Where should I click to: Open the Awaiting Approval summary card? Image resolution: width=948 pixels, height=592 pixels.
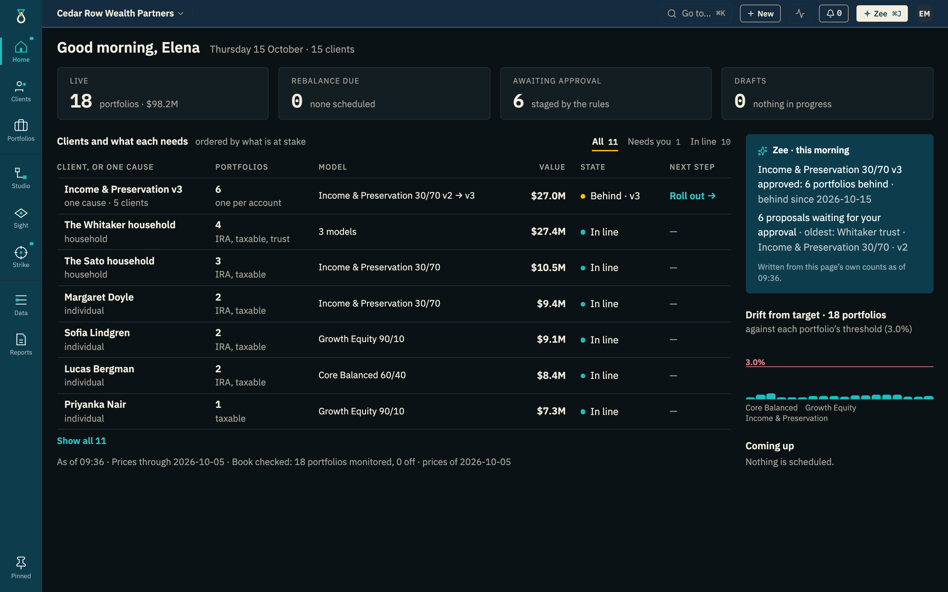(606, 93)
